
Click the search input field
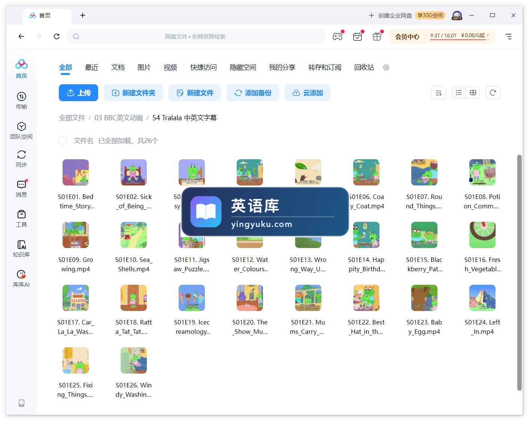click(x=196, y=36)
